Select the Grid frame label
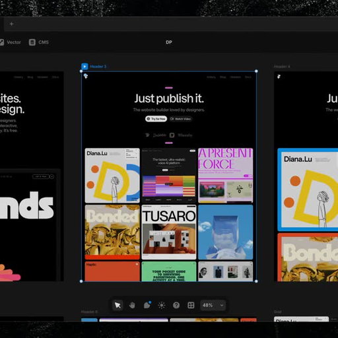 277,312
